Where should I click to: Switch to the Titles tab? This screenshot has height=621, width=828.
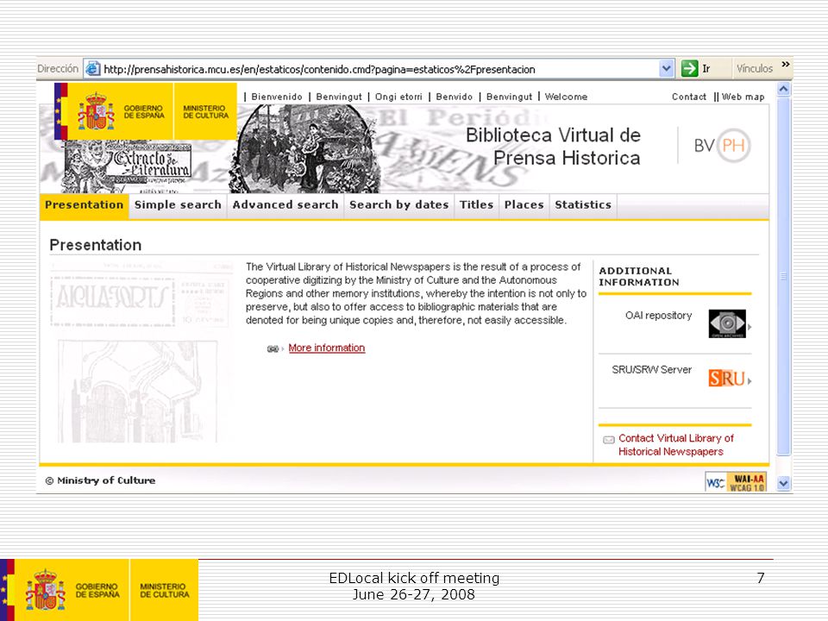(x=476, y=205)
